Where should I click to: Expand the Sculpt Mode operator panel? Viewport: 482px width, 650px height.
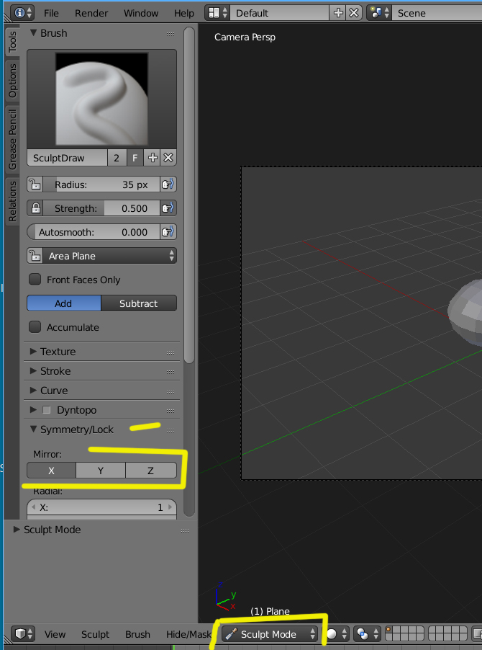[17, 530]
